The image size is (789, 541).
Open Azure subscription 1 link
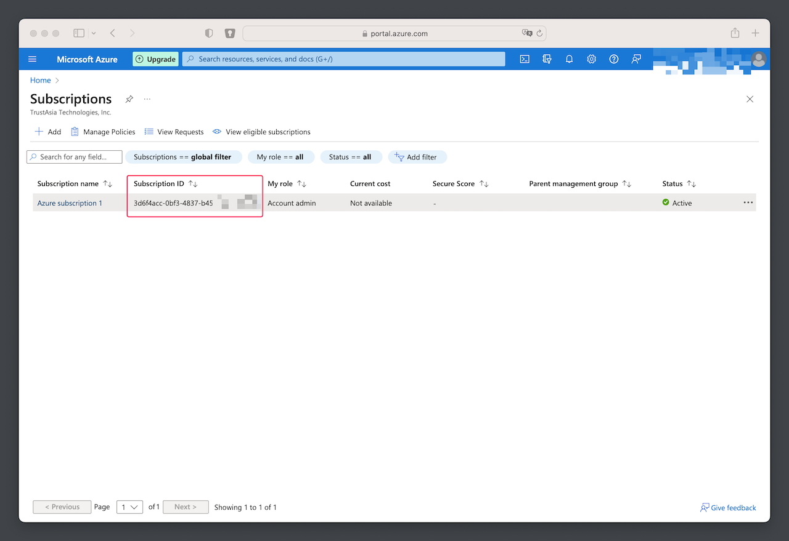click(x=70, y=203)
